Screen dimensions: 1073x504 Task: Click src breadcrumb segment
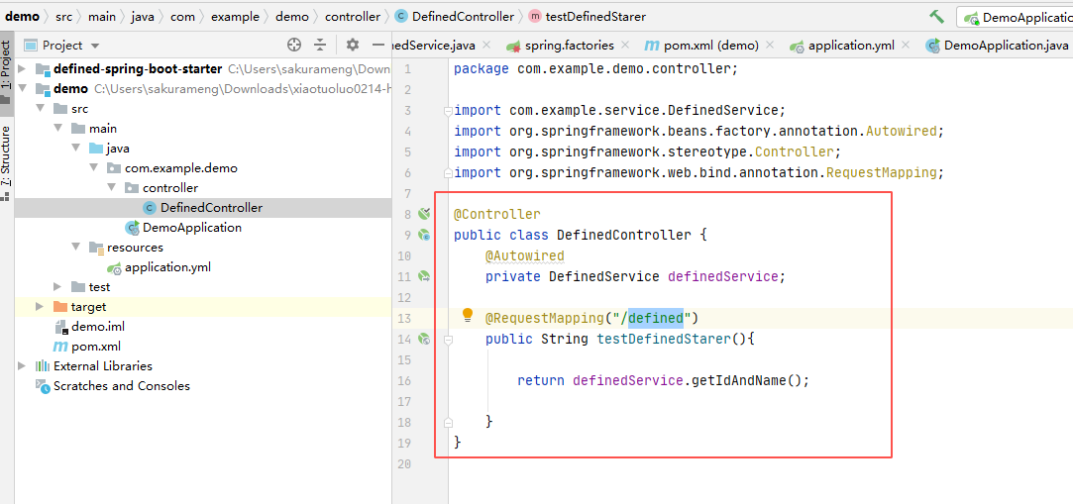pyautogui.click(x=63, y=17)
